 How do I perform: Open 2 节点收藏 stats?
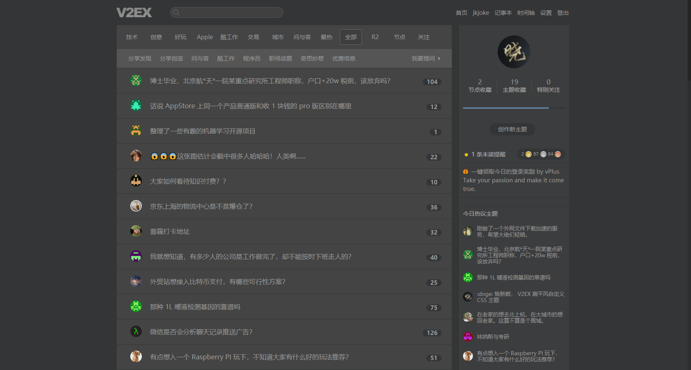coord(480,86)
